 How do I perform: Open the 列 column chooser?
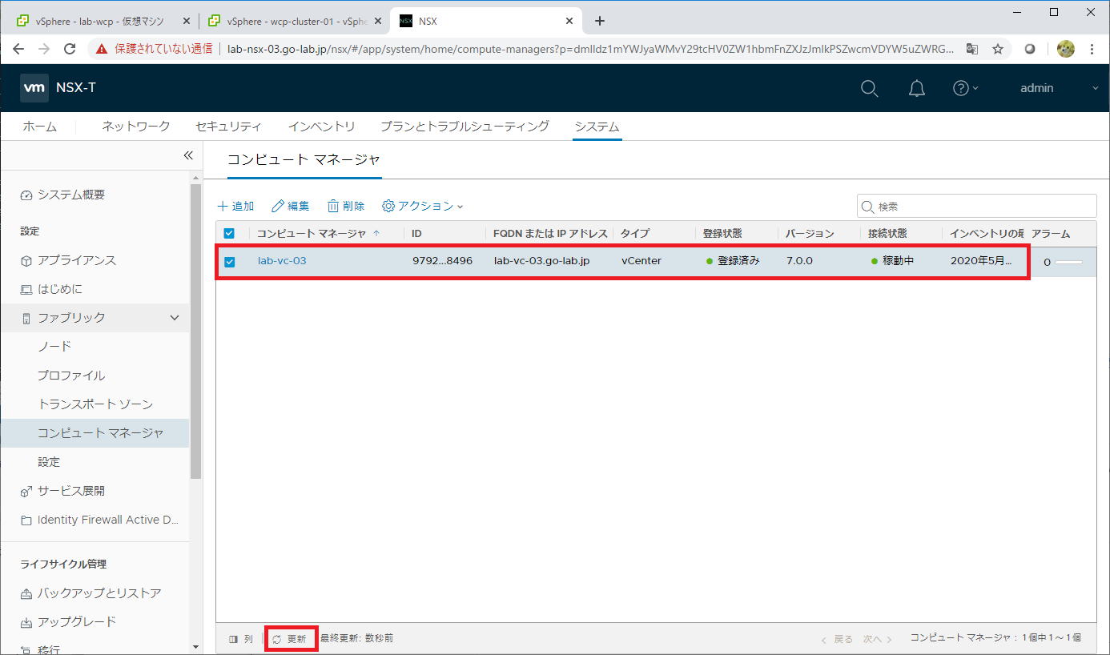240,639
